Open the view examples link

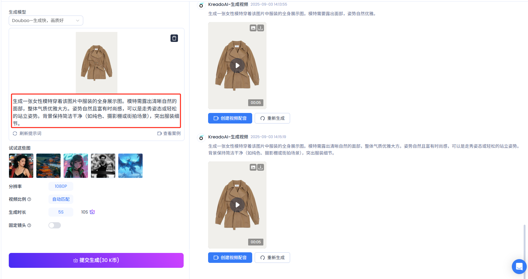coord(169,133)
